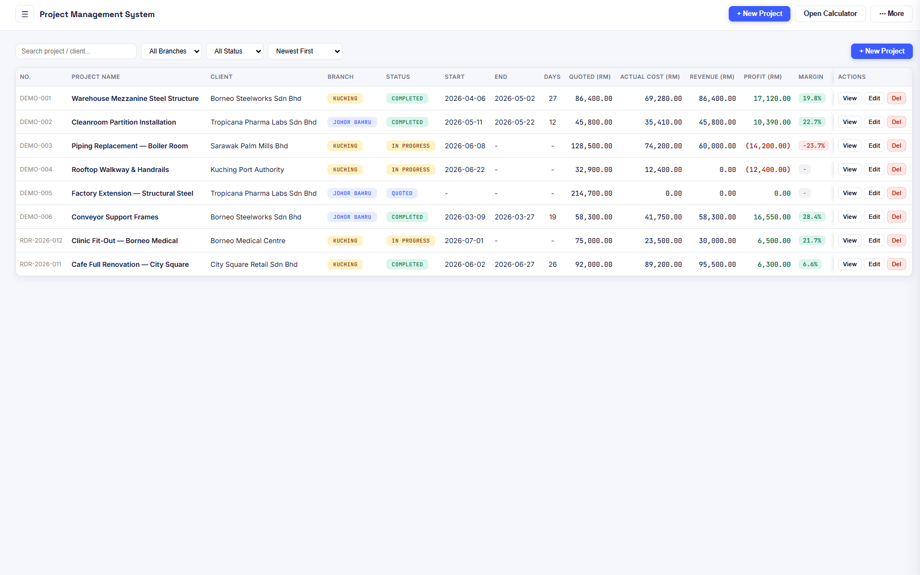Edit the Clinic Fit-Out — Borneo Medical project
Screen dimensions: 920x575
pos(874,241)
